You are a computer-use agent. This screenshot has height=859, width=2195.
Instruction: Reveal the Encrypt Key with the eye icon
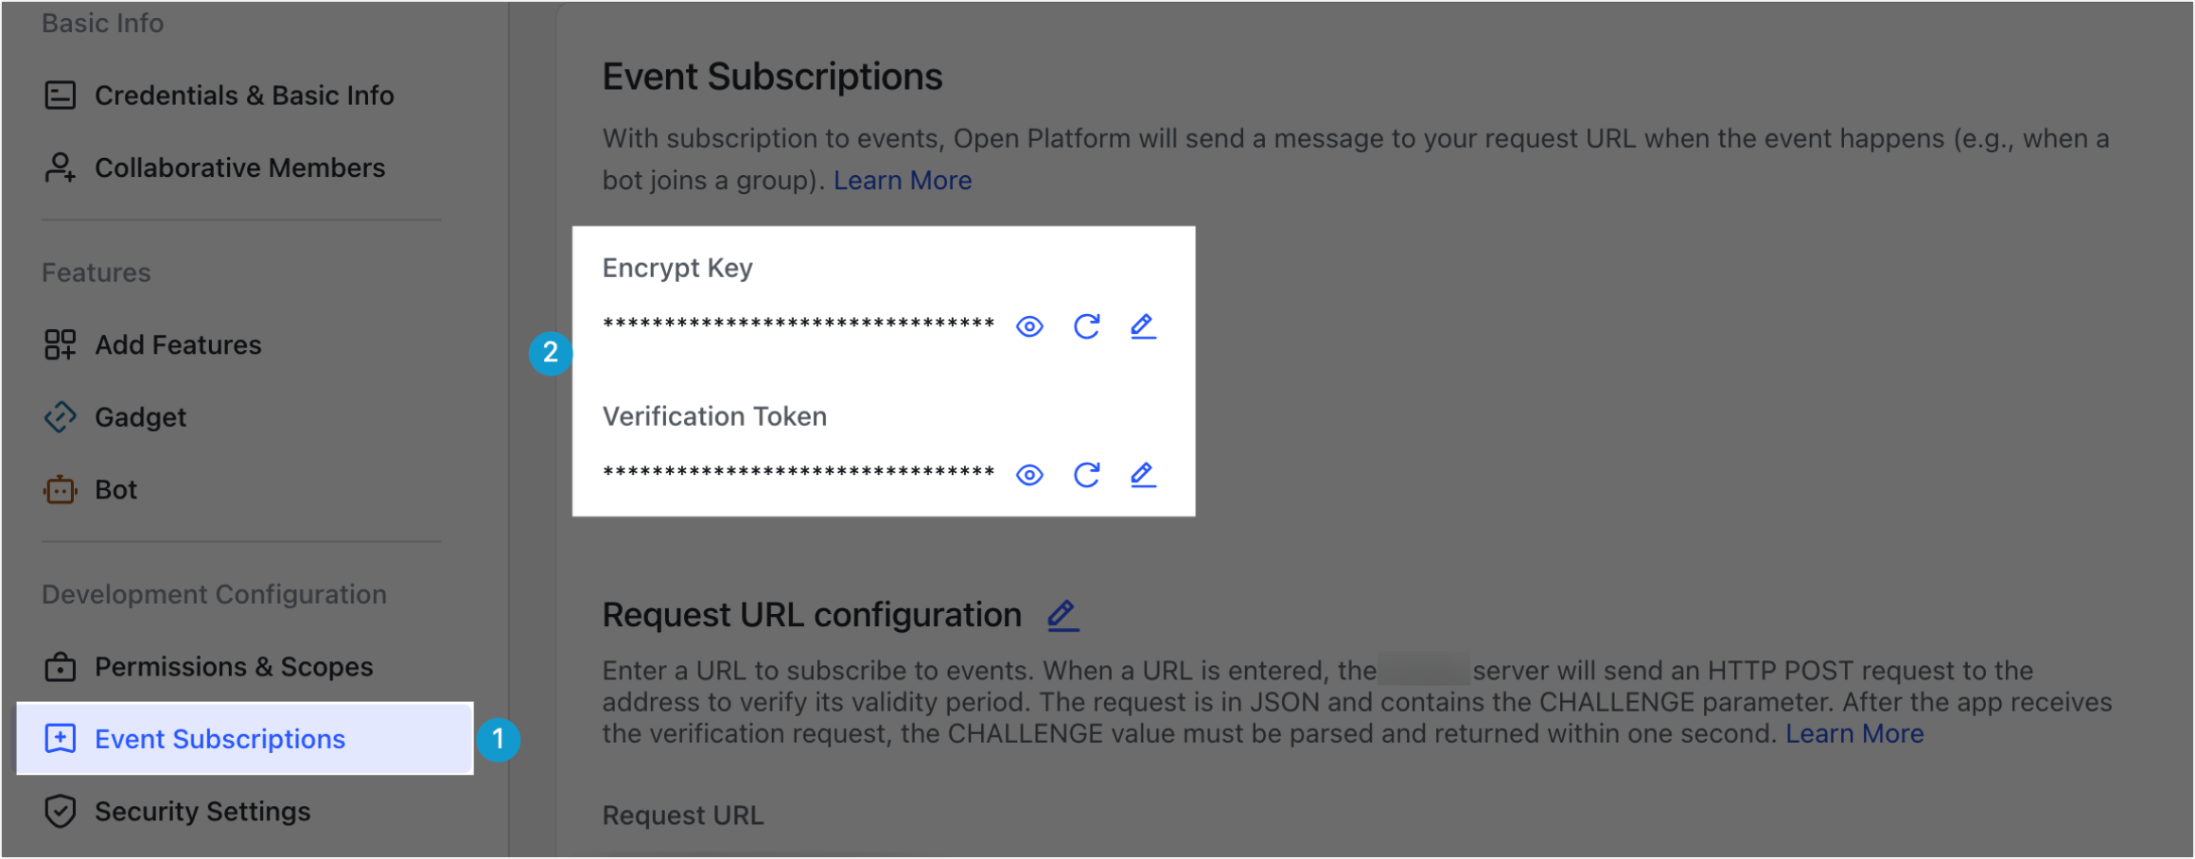click(1029, 326)
